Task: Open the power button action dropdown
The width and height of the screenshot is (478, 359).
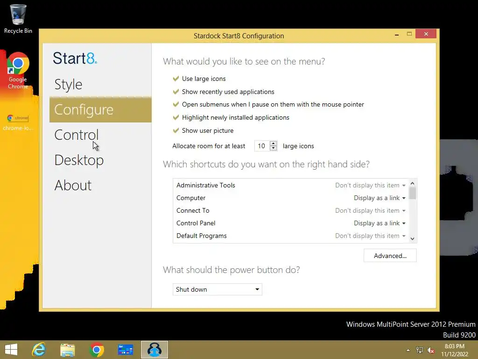Action: (218, 289)
